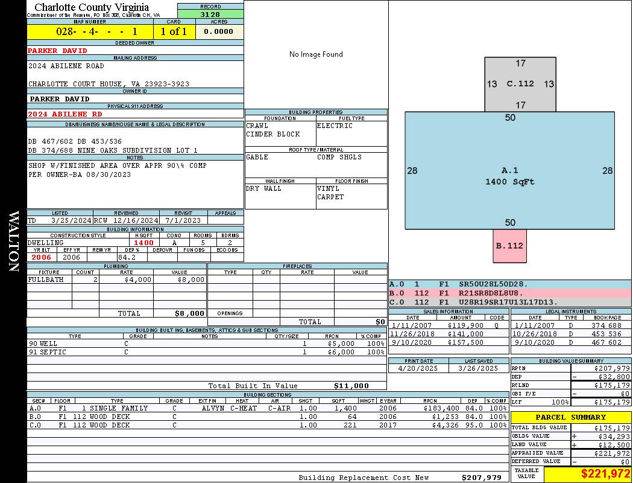Click physical 911 address 2024 ABILENE RD
The image size is (633, 483).
pyautogui.click(x=65, y=114)
